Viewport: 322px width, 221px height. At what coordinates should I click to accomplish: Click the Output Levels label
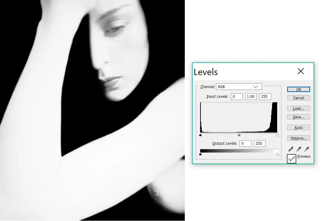pyautogui.click(x=224, y=143)
